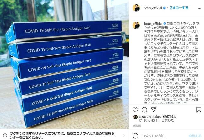Click the 投稿する post comment button
The image size is (204, 140).
195,136
